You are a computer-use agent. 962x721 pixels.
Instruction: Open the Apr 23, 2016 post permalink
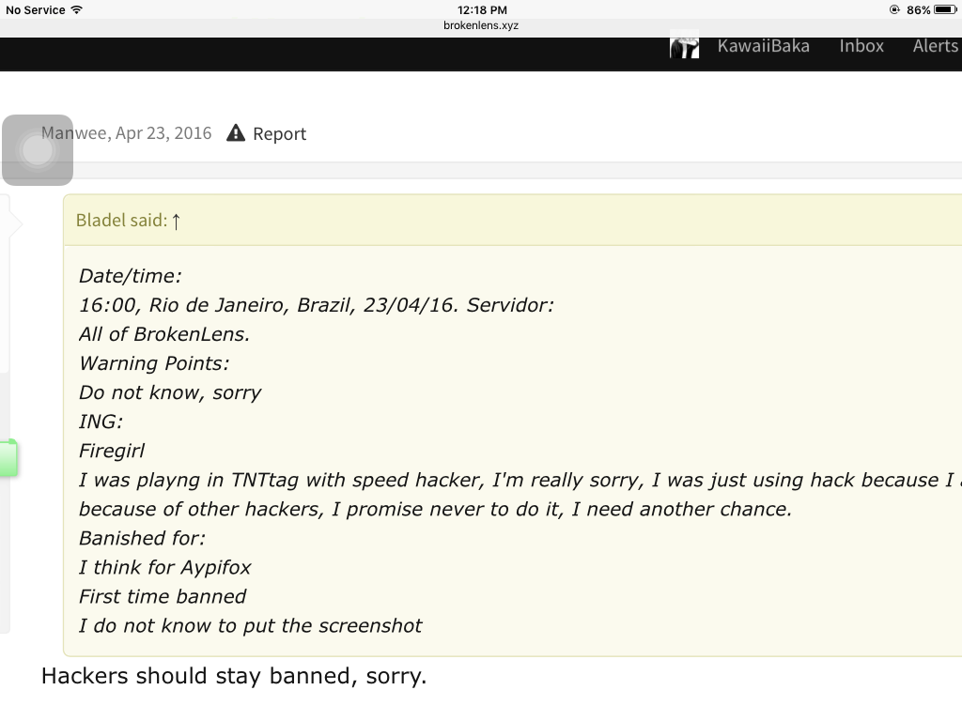pos(163,133)
